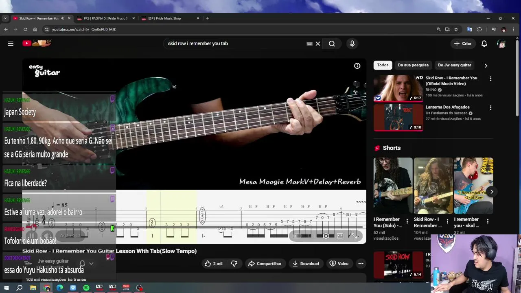This screenshot has width=521, height=293.
Task: Open the YouTube hamburger guide menu
Action: 11,44
